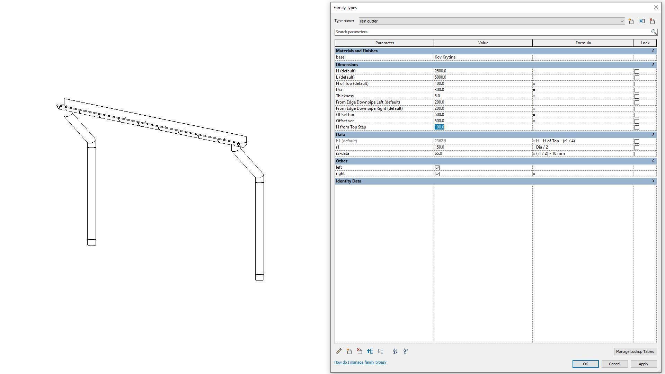
Task: Sort parameters in descending order
Action: point(406,351)
